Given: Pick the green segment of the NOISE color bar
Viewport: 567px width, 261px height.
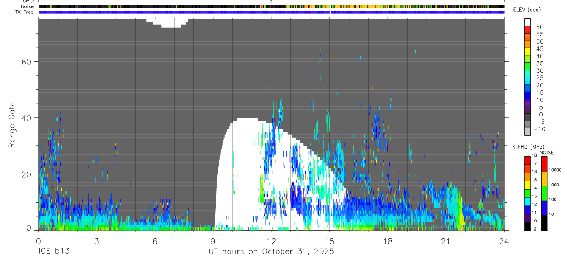Looking at the screenshot, I should [544, 193].
